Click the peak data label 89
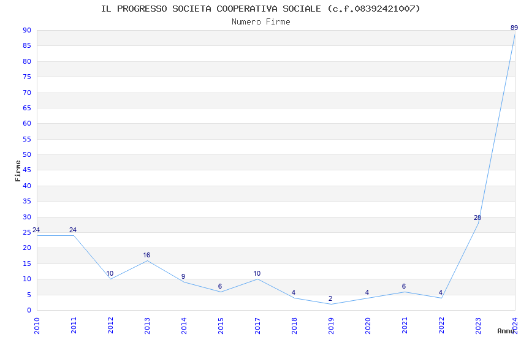521x337 pixels. pyautogui.click(x=514, y=28)
